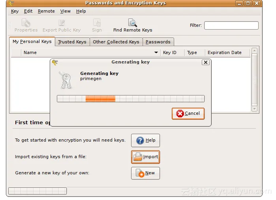Screen dimensions: 276x200
Task: Click the Expiration Date column header
Action: point(224,52)
